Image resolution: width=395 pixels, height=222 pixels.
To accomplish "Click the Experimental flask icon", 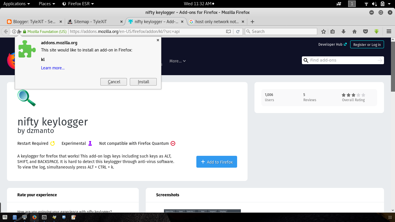I will [x=90, y=143].
